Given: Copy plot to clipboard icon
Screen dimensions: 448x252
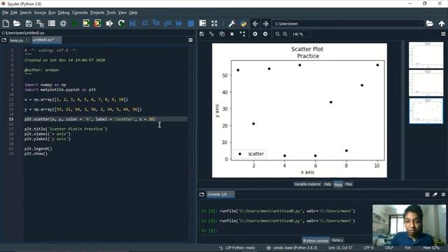Looking at the screenshot, I should tap(222, 34).
